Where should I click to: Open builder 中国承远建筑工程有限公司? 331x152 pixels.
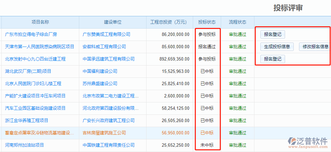109,59
